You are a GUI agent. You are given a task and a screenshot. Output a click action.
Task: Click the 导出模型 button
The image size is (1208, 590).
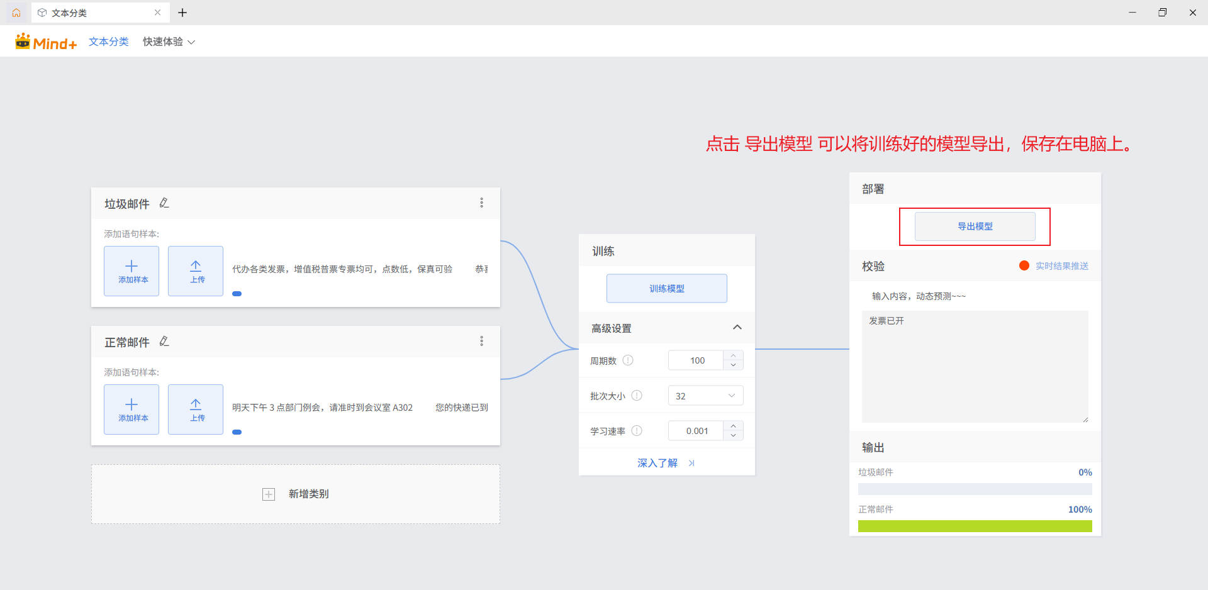point(975,226)
